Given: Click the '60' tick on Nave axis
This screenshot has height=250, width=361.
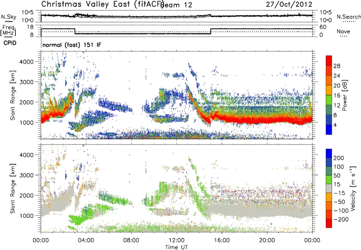Looking at the screenshot, I should click(323, 27).
